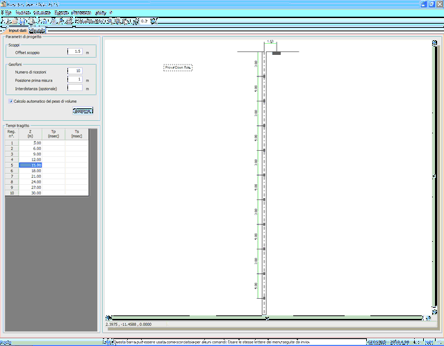Click the icon right of the 0.7 field
444x346 pixels.
pyautogui.click(x=153, y=22)
